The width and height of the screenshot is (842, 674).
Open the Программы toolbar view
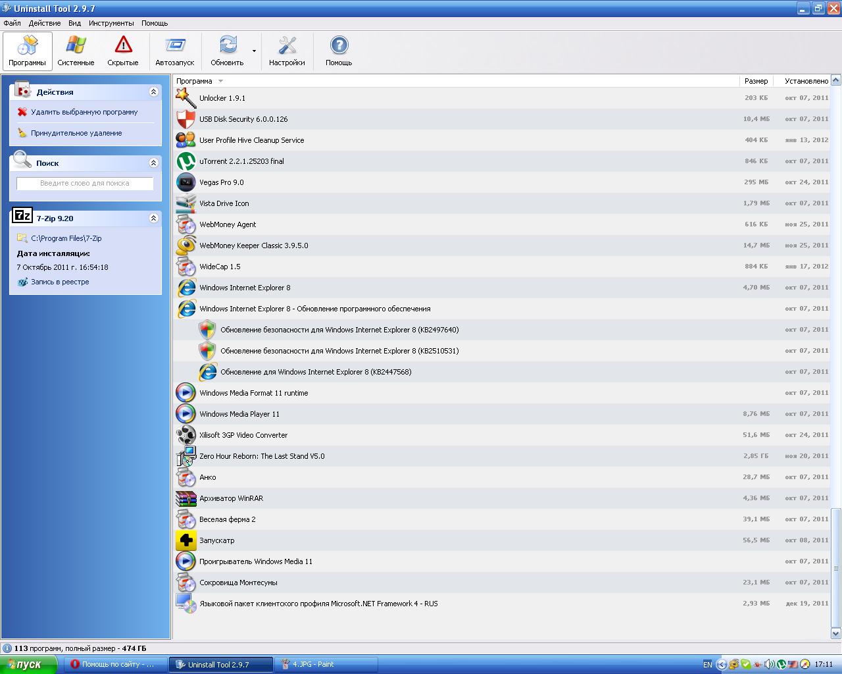(28, 51)
